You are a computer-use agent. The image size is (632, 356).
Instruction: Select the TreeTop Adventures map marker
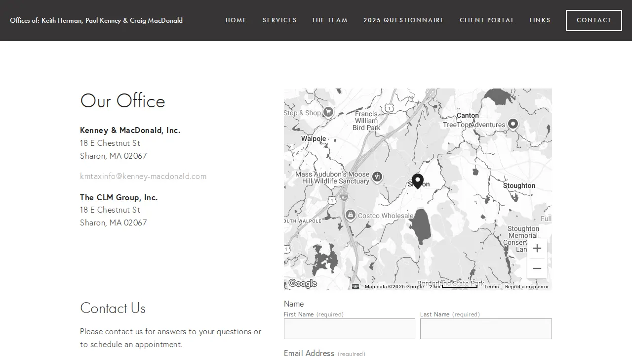513,124
